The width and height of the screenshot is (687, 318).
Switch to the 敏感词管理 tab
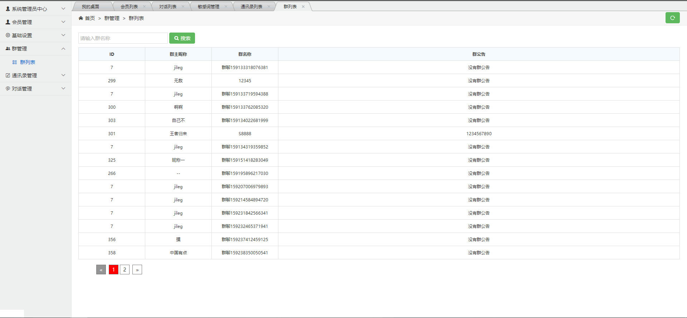point(209,6)
